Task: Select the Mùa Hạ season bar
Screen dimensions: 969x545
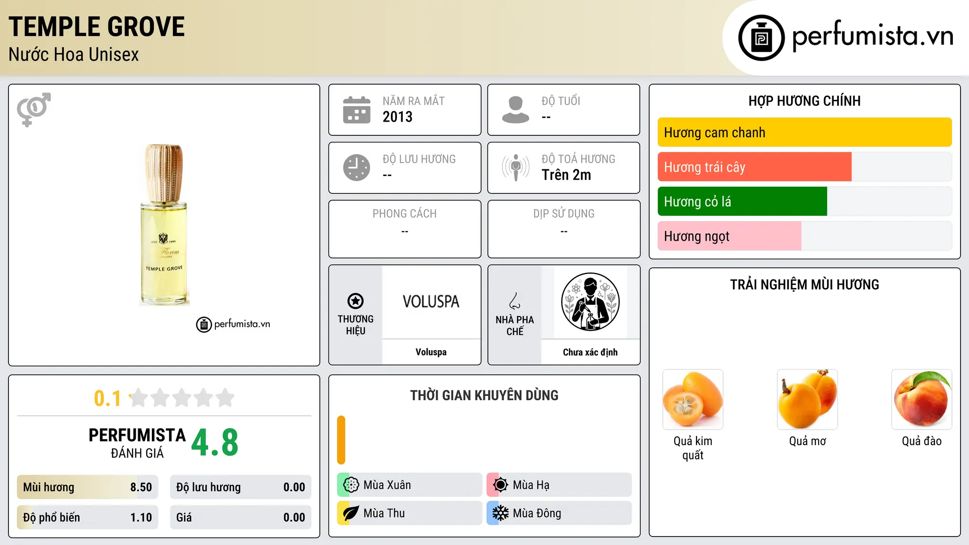Action: tap(559, 485)
